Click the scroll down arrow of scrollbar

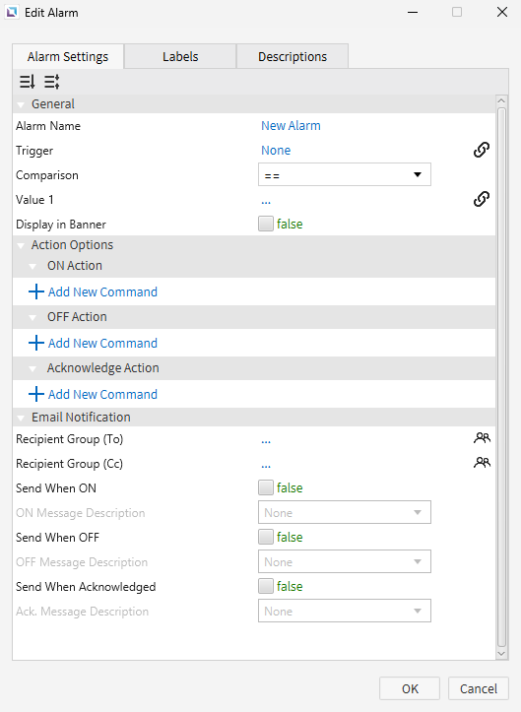click(x=501, y=654)
